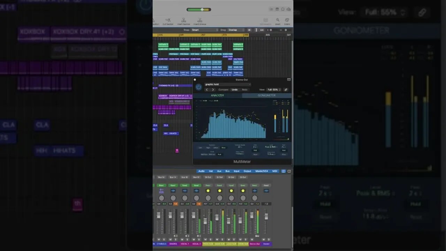The height and width of the screenshot is (251, 446).
Task: Click the SNARES channel pan knob
Action: 173,198
